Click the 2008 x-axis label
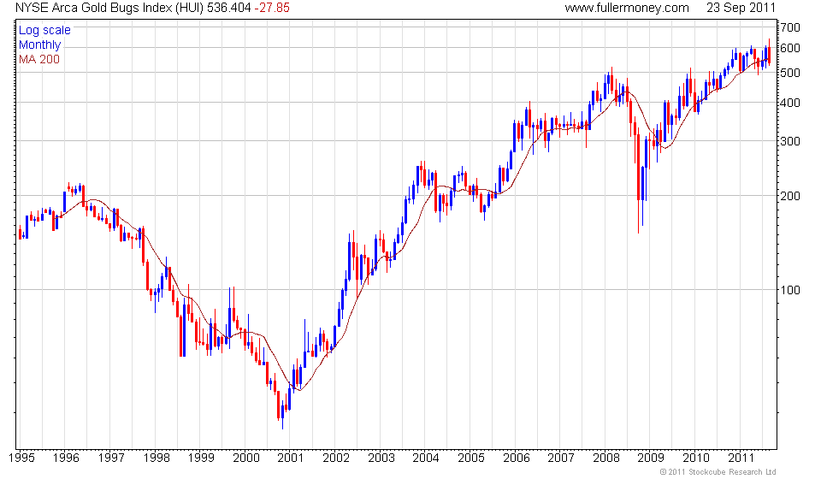The image size is (821, 479). pos(606,458)
